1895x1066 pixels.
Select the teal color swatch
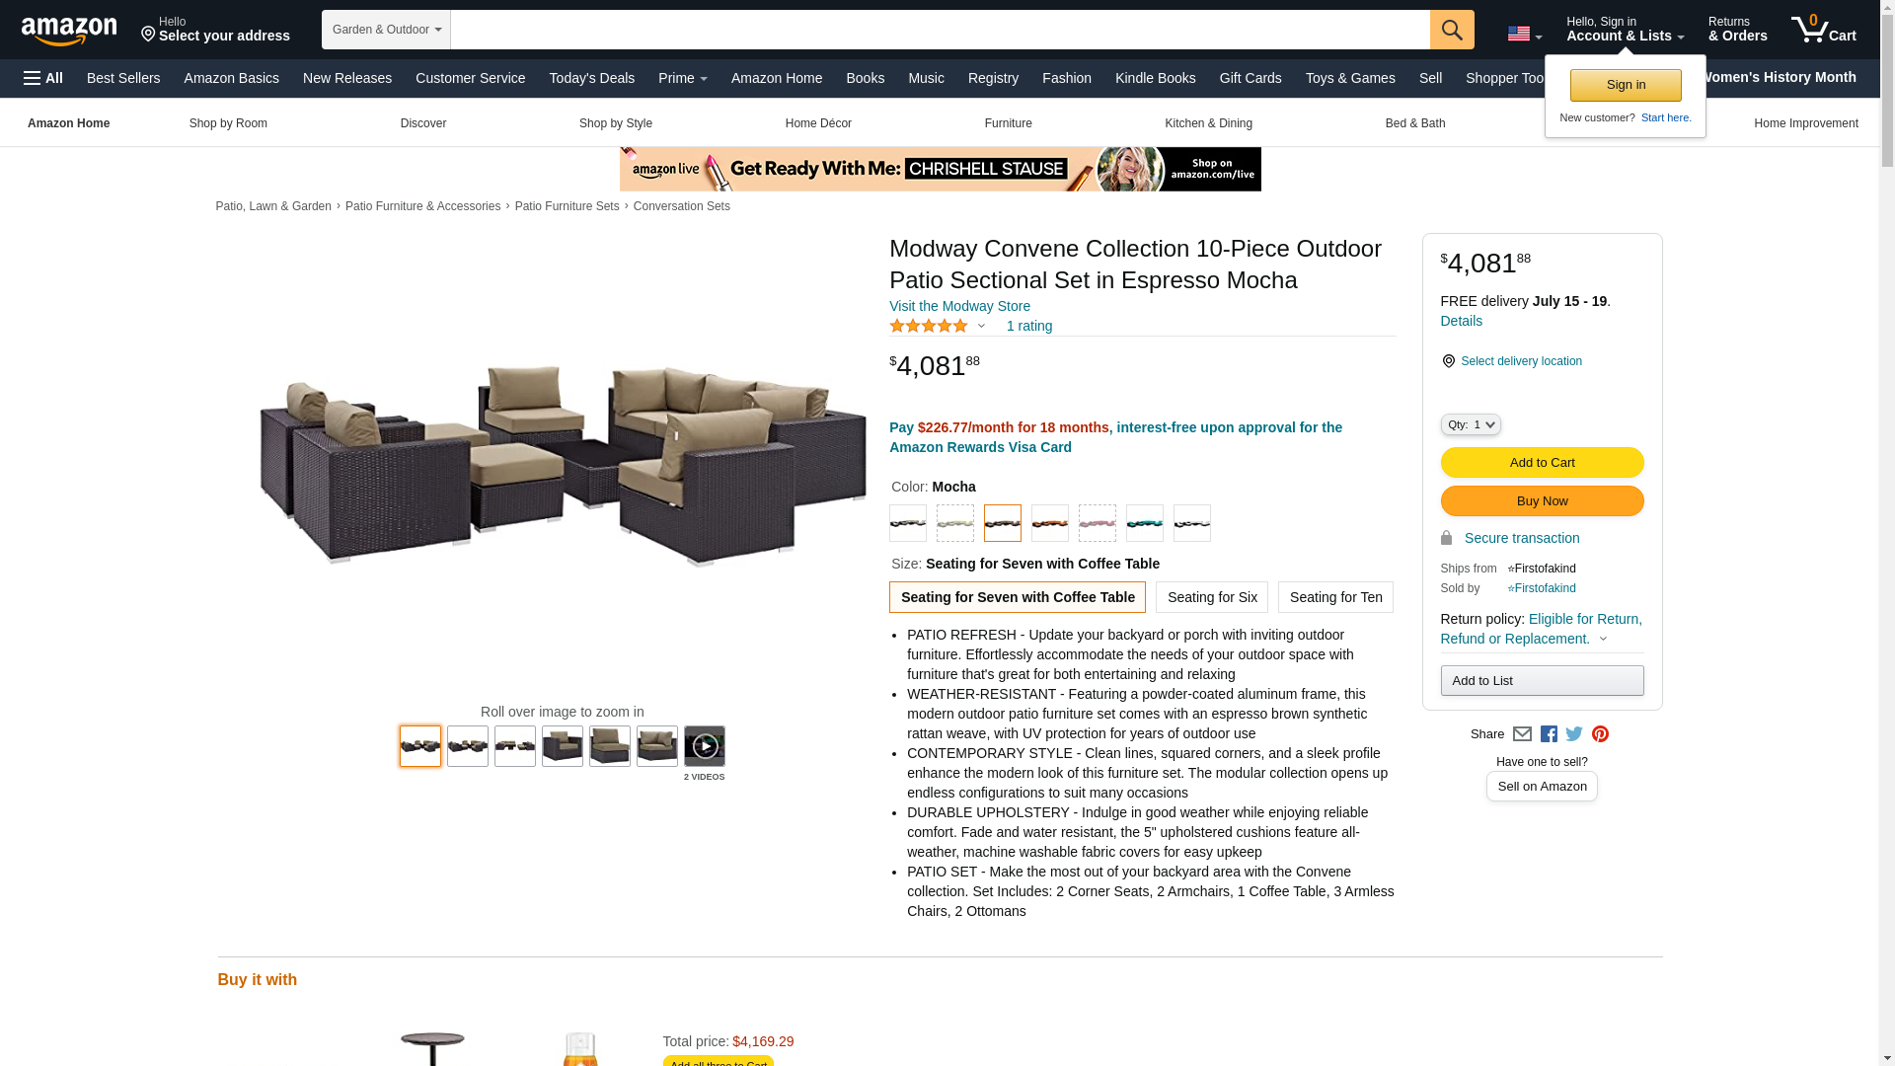pyautogui.click(x=1145, y=523)
